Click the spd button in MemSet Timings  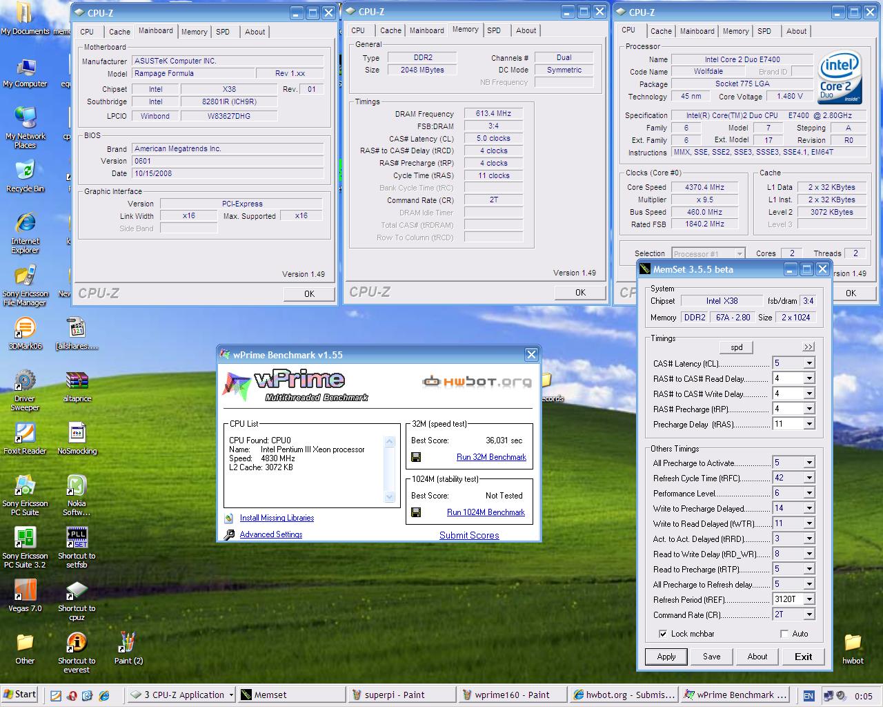[737, 347]
